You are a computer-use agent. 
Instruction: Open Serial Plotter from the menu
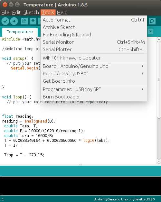[94, 49]
